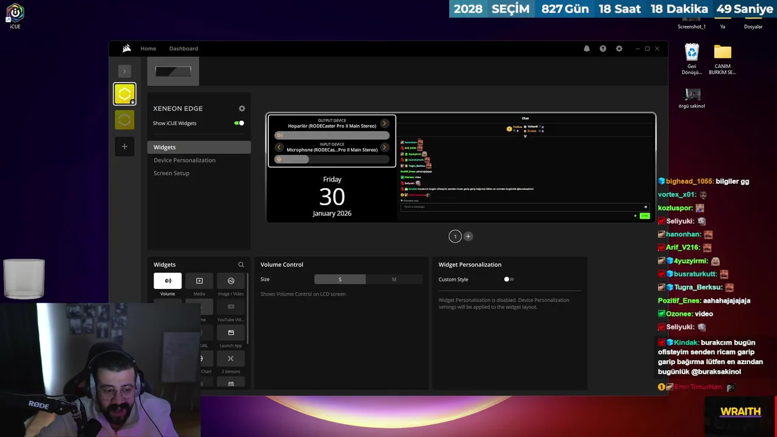The height and width of the screenshot is (437, 777).
Task: Open iCUE notifications bell
Action: 586,49
